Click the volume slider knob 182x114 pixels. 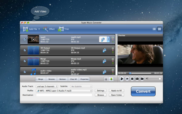click(160, 79)
